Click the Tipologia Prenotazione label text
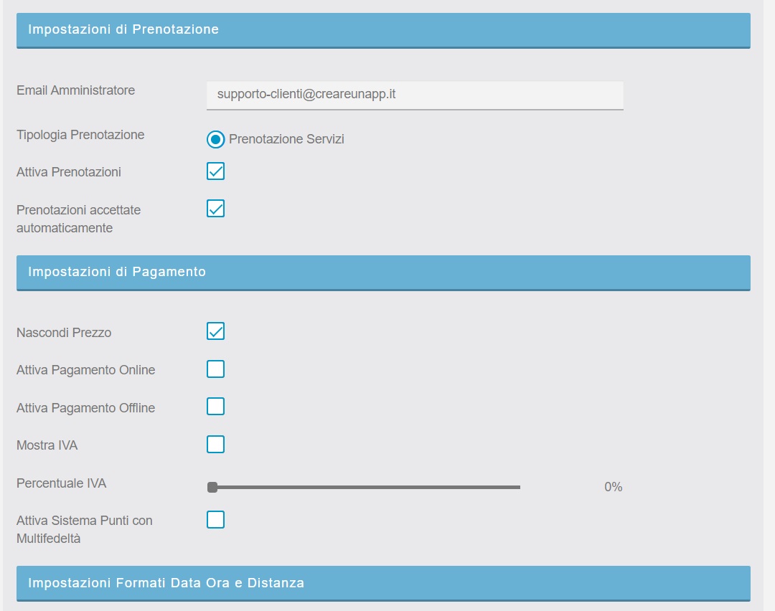Screen dimensions: 775x611 click(x=80, y=135)
